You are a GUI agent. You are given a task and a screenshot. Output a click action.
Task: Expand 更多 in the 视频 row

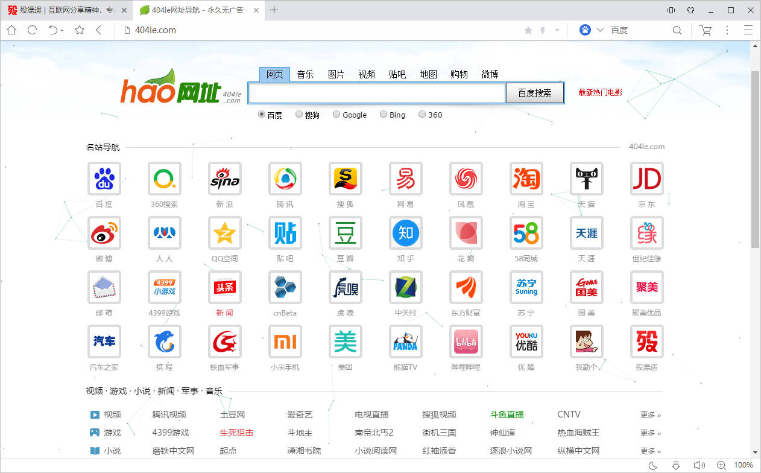[651, 414]
